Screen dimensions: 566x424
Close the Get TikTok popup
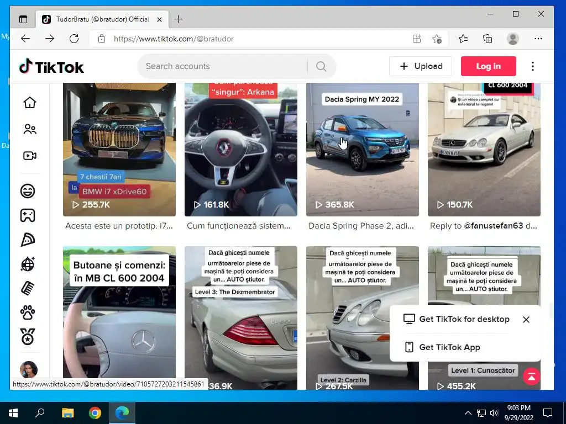(x=526, y=320)
